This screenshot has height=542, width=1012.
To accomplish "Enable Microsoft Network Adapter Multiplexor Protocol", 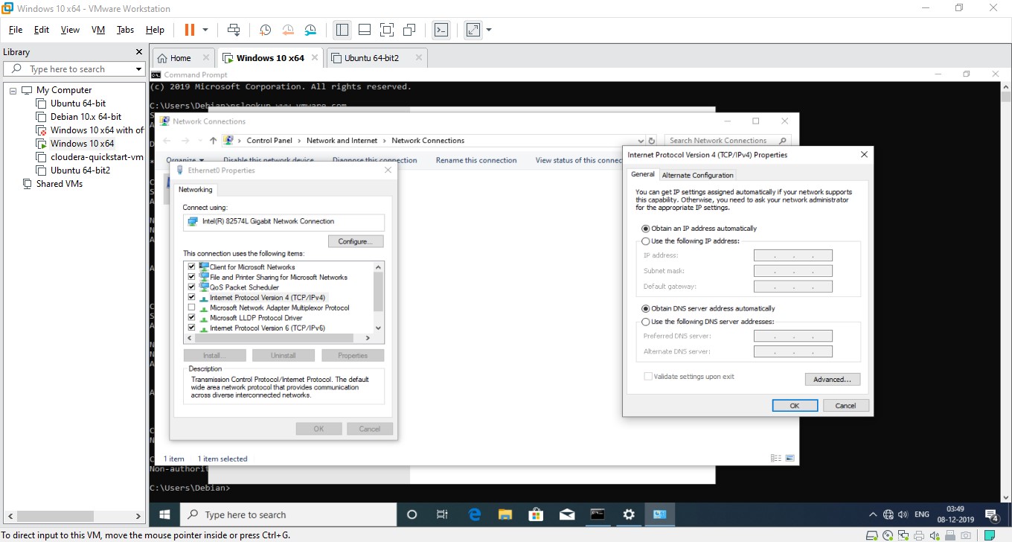I will tap(192, 307).
